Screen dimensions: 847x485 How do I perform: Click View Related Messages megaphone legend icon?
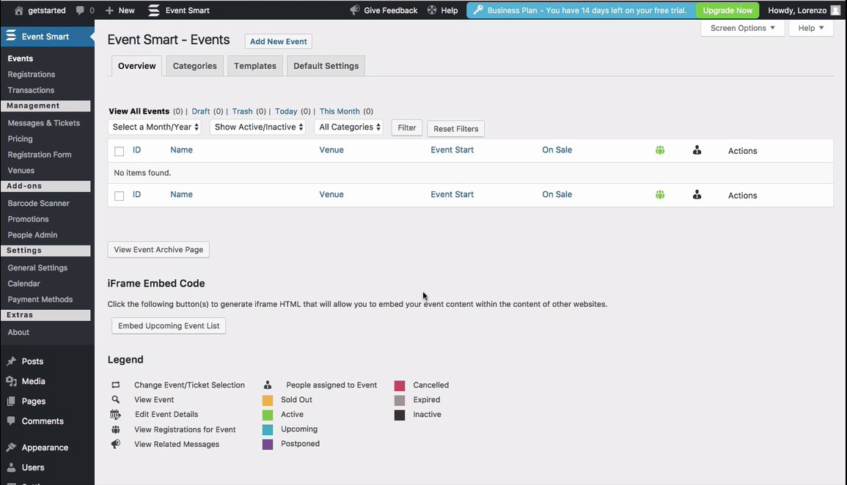tap(116, 444)
